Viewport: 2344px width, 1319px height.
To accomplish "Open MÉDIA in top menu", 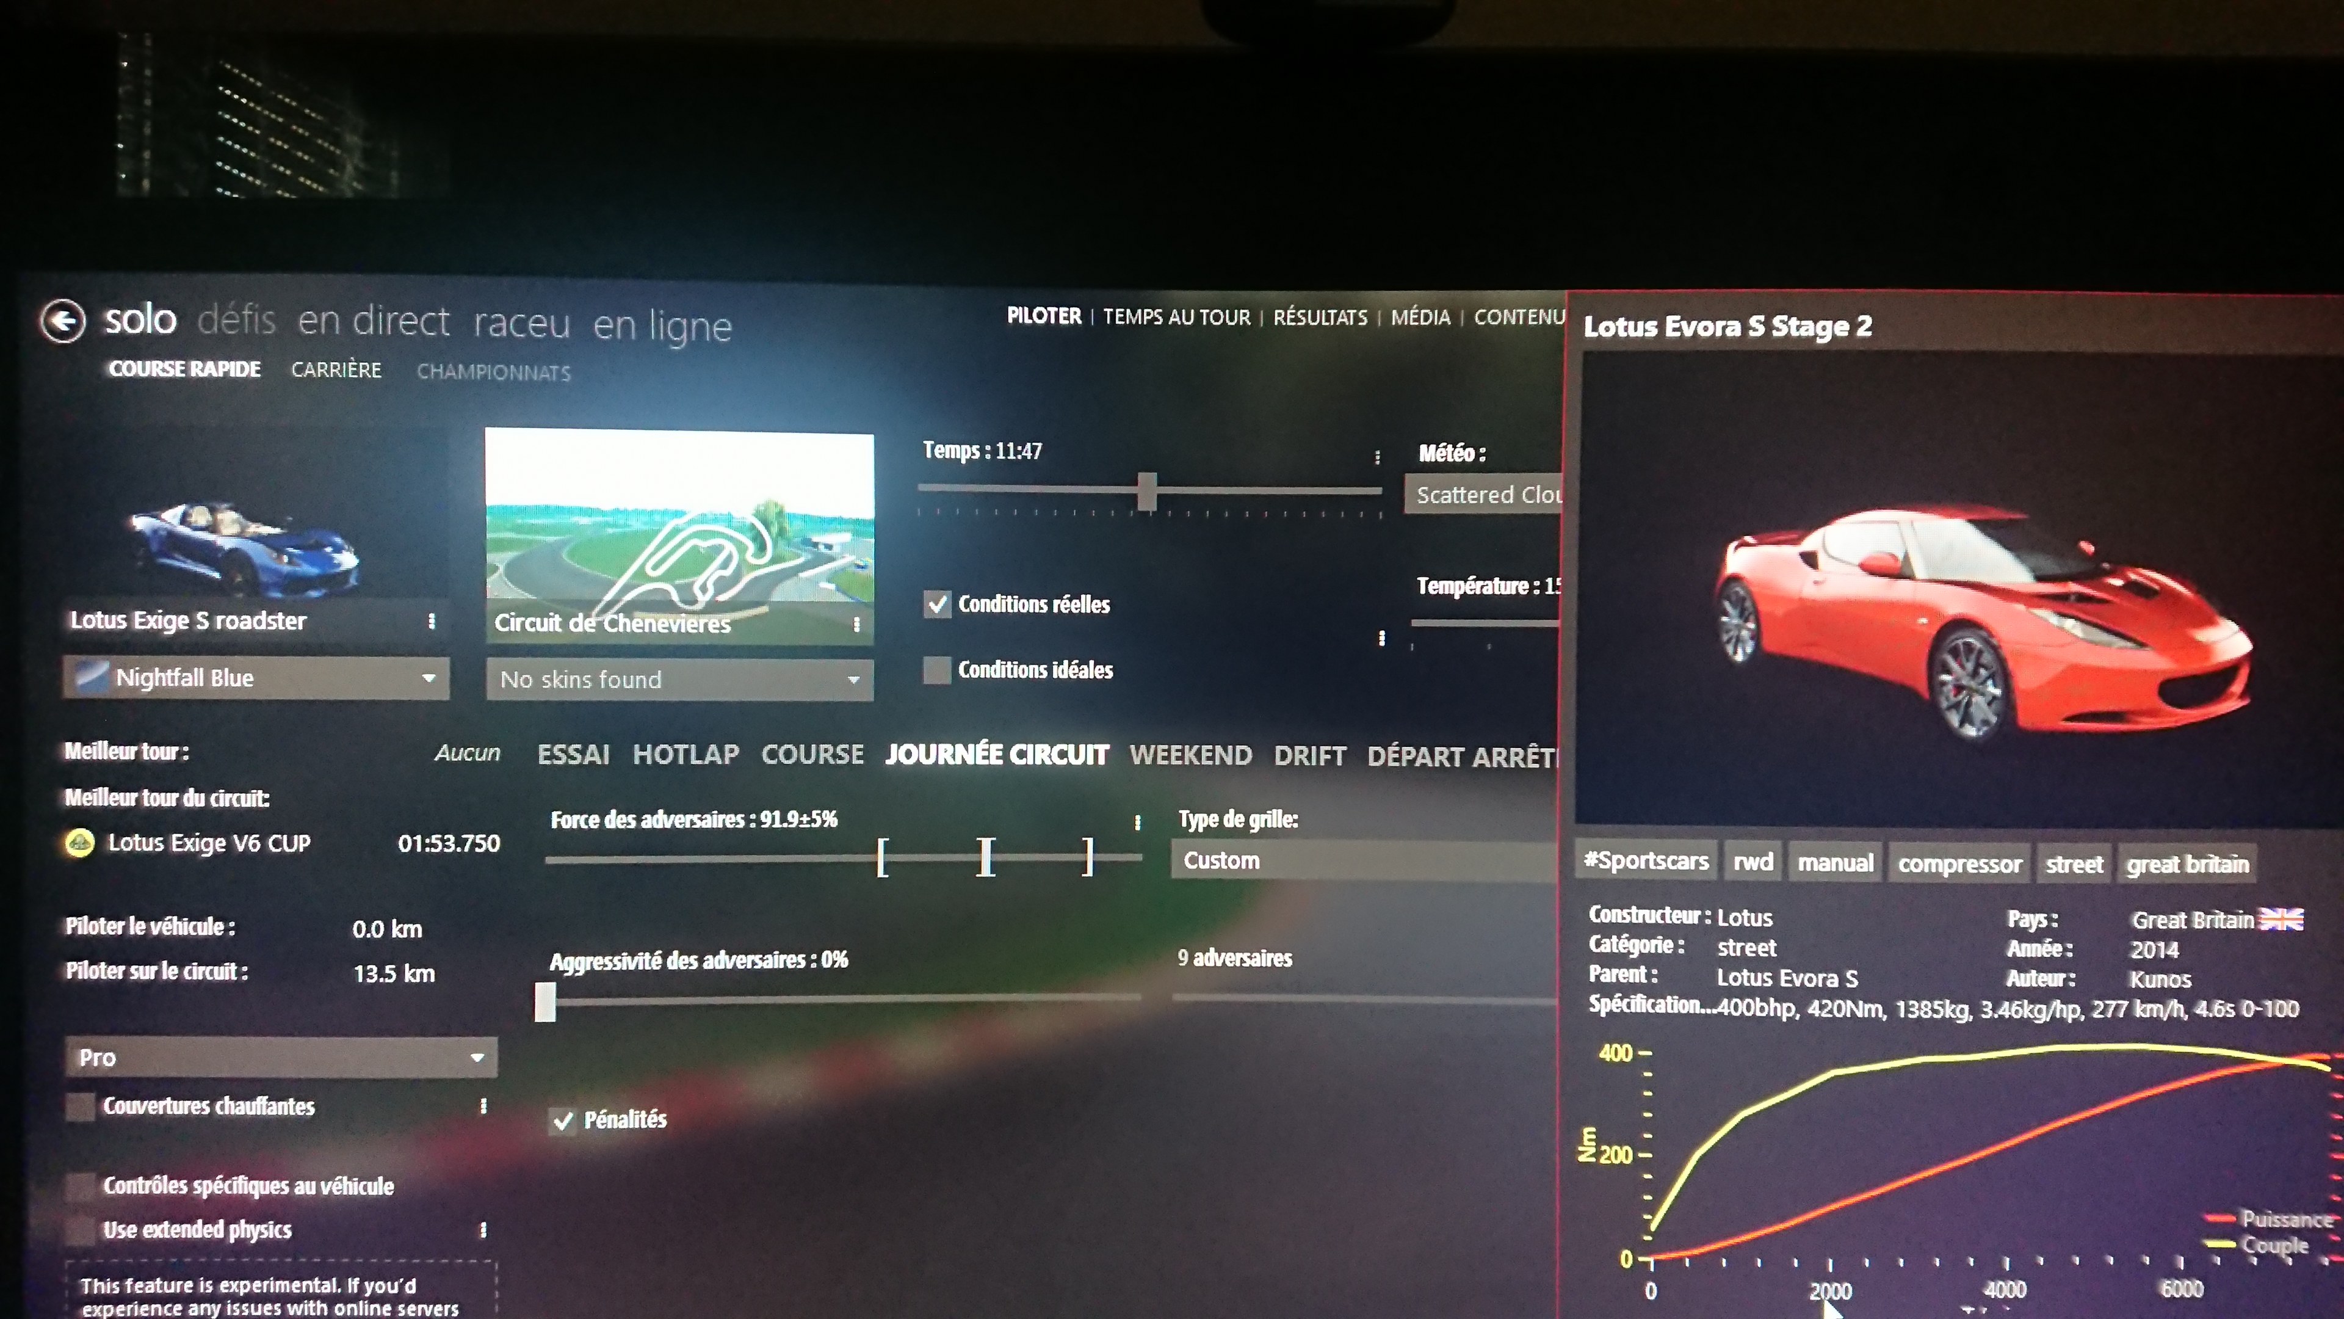I will [x=1420, y=317].
